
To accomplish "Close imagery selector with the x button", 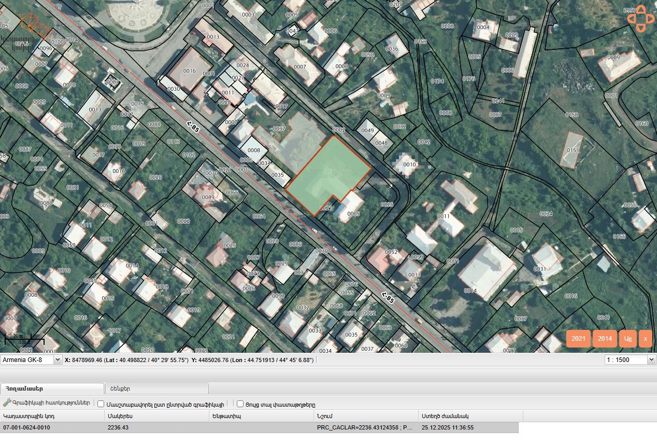I will coord(645,339).
